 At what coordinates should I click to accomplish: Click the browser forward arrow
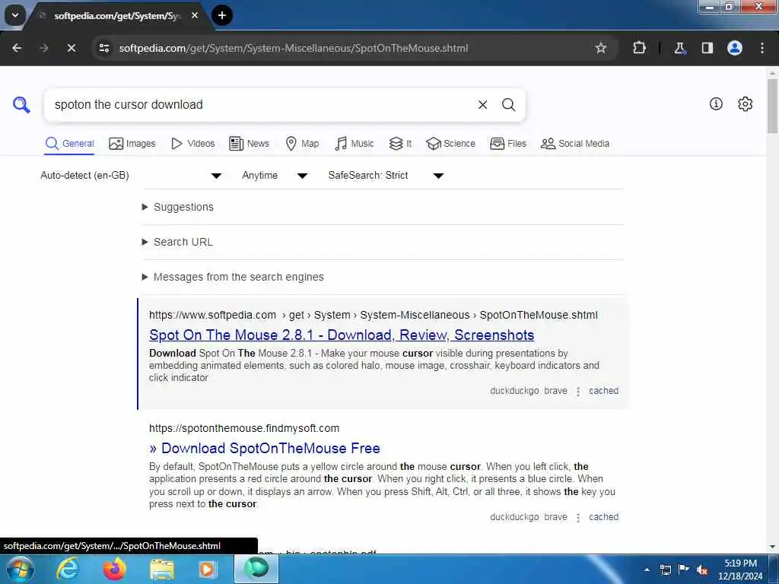tap(44, 48)
